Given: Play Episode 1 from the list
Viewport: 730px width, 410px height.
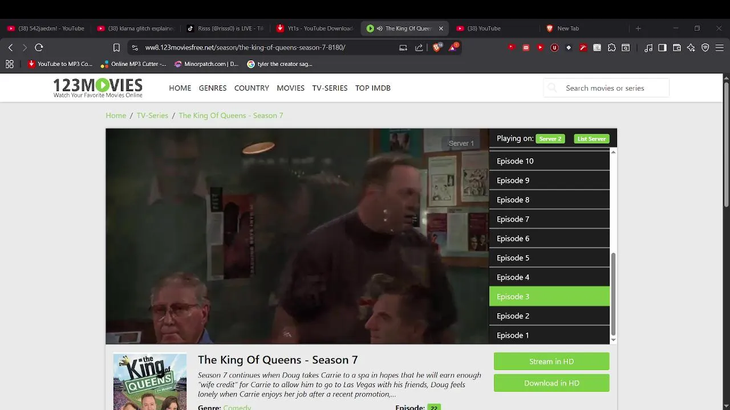Looking at the screenshot, I should (x=549, y=335).
